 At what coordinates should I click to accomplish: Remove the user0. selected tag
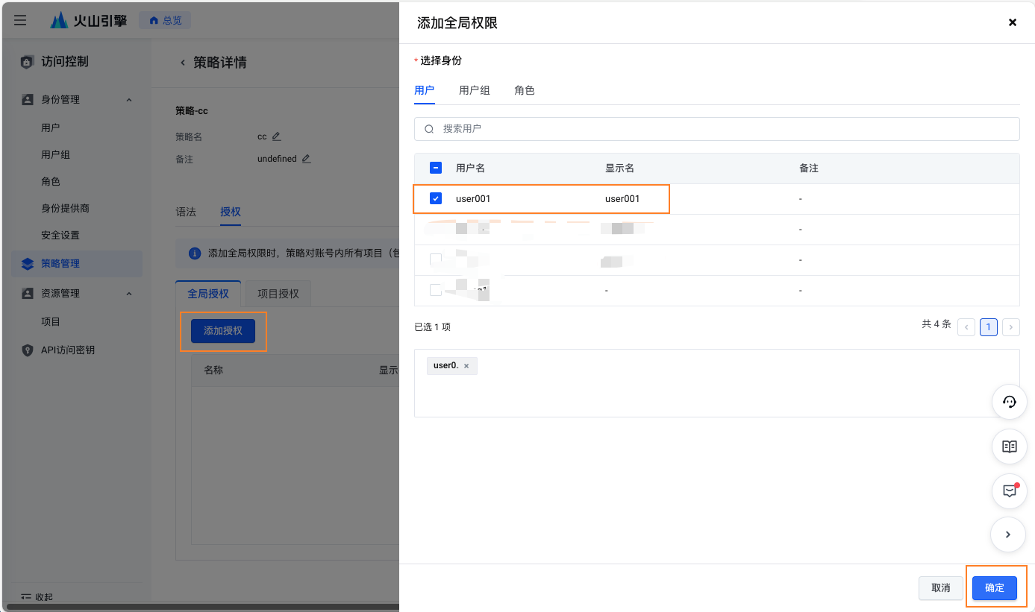click(466, 366)
